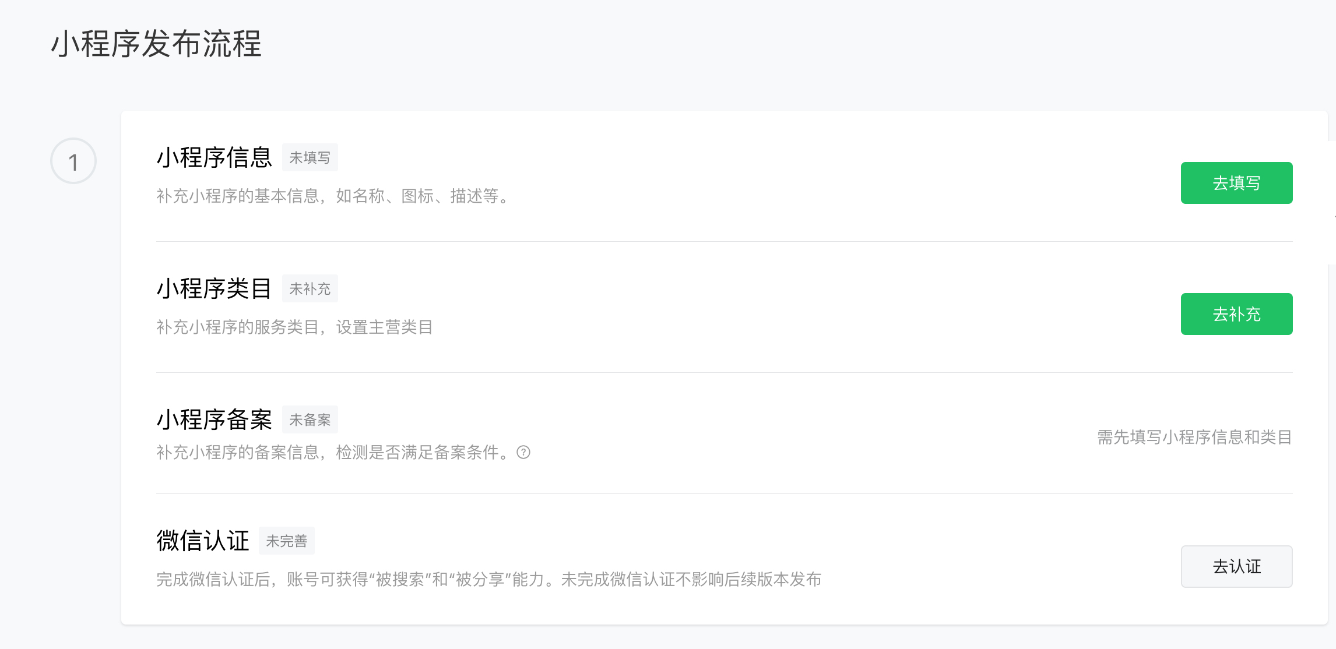Select the 小程序类目 section heading
The width and height of the screenshot is (1336, 649).
(x=214, y=288)
